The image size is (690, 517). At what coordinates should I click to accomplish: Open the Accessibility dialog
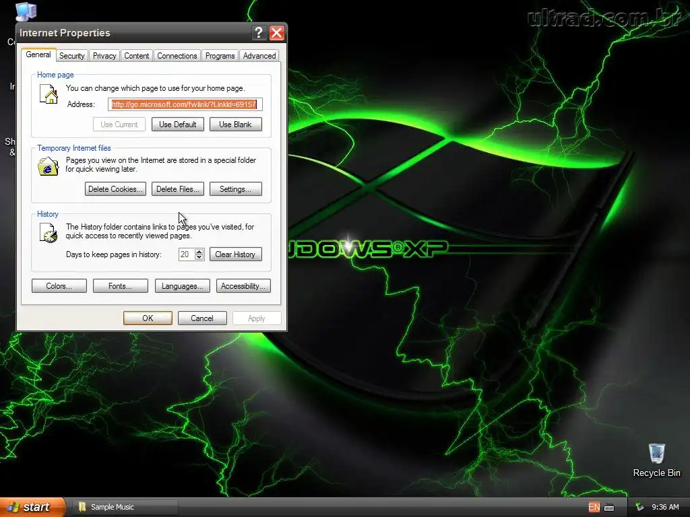(243, 286)
